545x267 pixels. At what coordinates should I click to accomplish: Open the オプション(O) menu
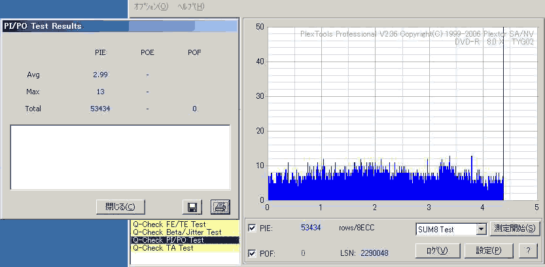151,7
